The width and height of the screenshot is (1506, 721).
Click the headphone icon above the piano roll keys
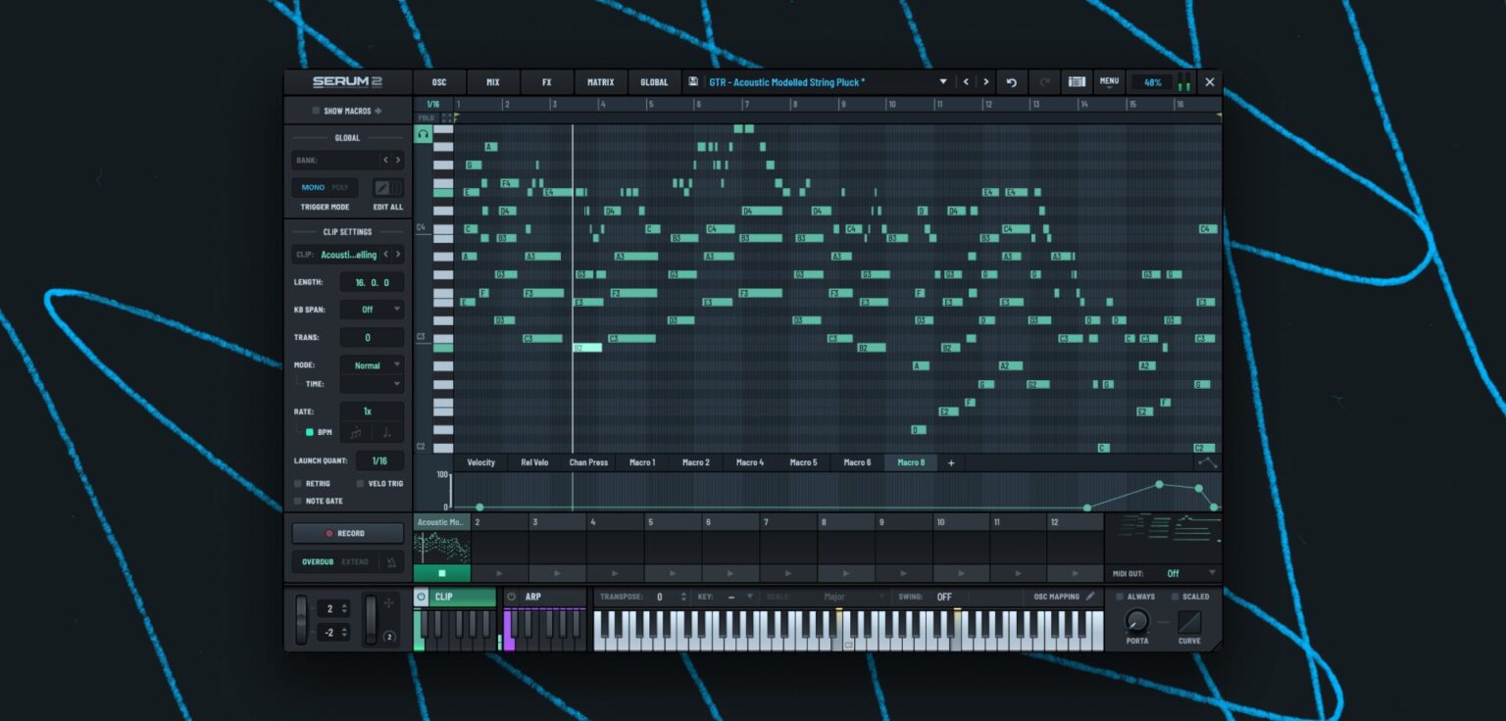click(x=424, y=133)
